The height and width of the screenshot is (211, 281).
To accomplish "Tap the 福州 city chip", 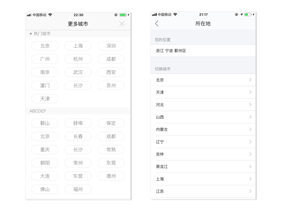I will [x=78, y=189].
